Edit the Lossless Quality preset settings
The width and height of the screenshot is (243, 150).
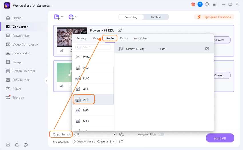(207, 49)
